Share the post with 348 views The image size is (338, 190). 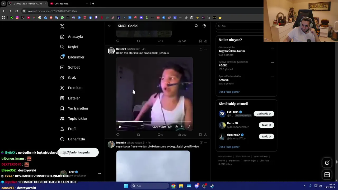pyautogui.click(x=206, y=41)
